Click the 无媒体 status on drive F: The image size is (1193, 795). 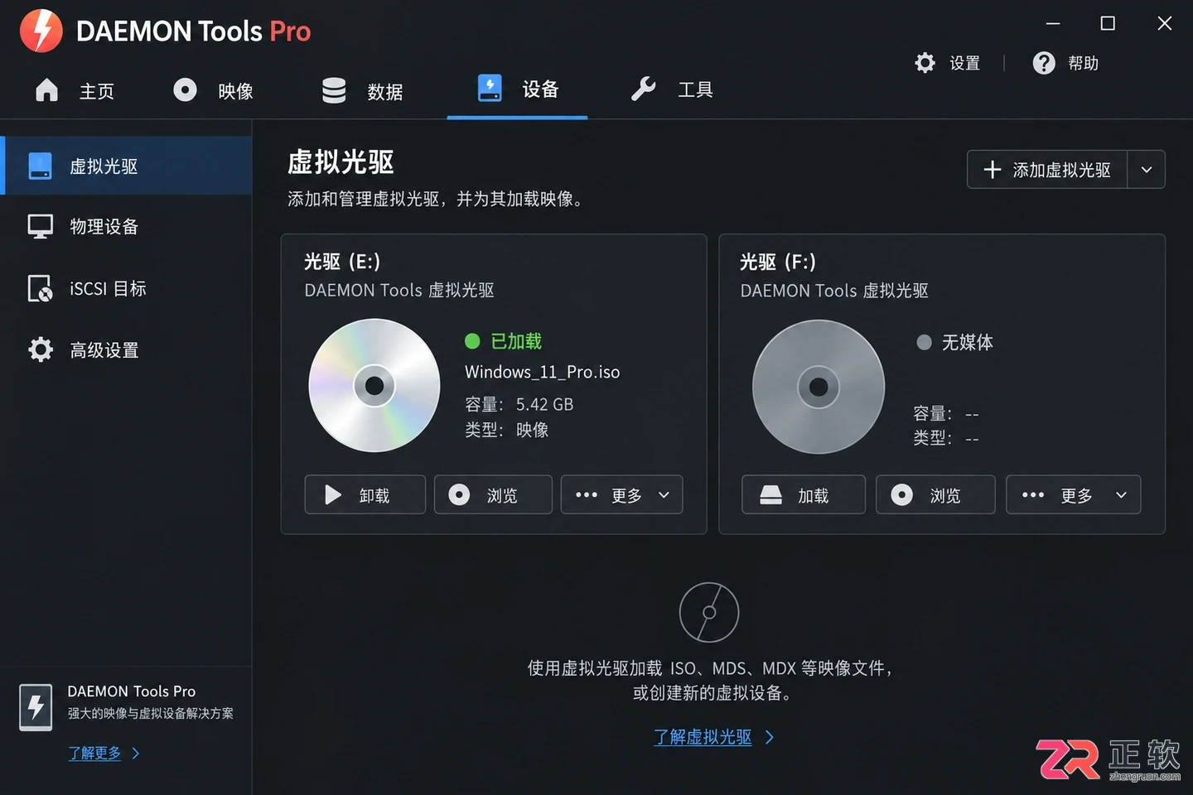tap(955, 342)
